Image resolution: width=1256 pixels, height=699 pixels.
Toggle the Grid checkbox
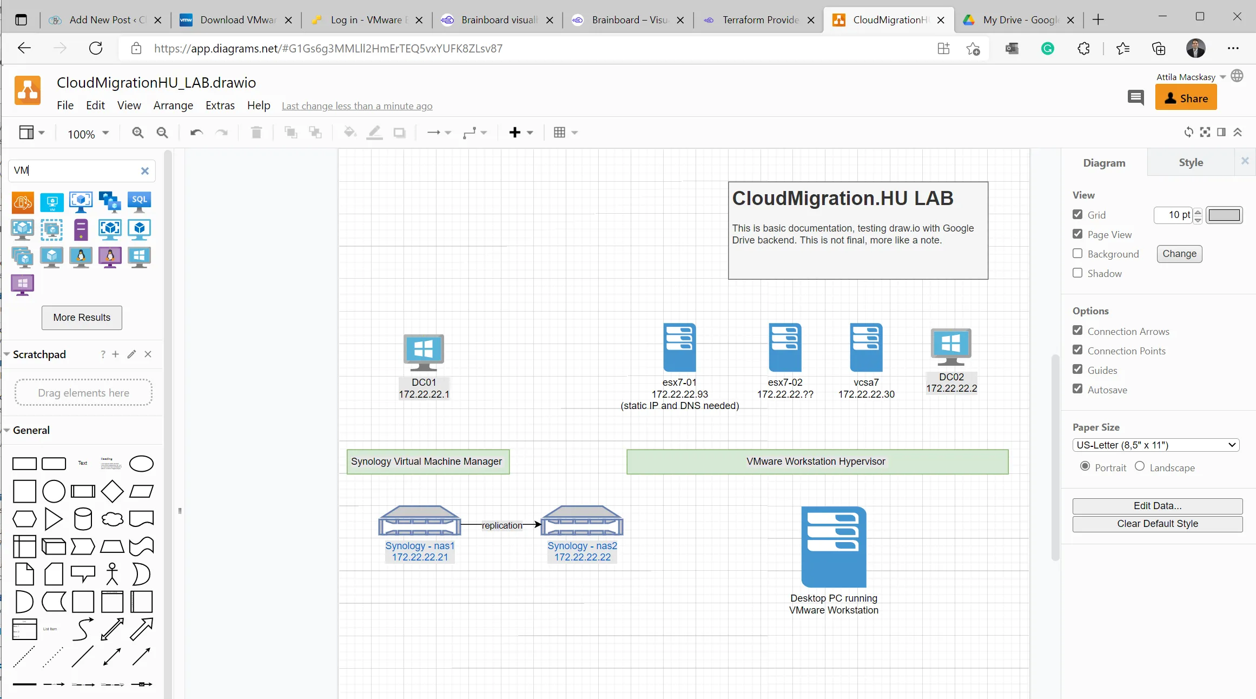coord(1077,214)
